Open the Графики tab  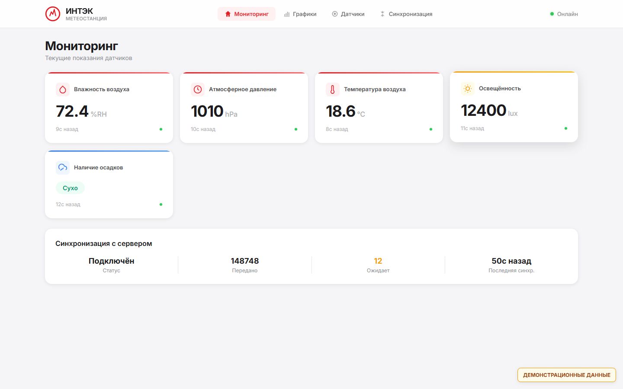click(x=300, y=14)
